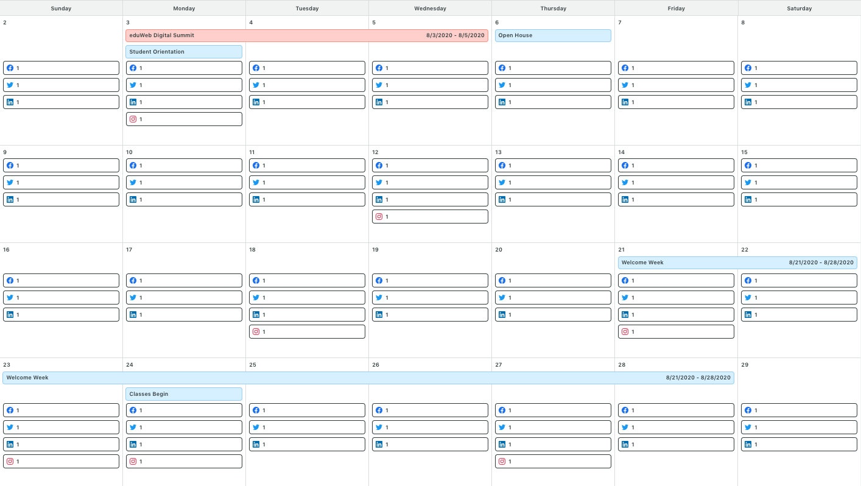This screenshot has width=861, height=486.
Task: Open the Twitter icon on Wednesday the 5th
Action: 379,85
